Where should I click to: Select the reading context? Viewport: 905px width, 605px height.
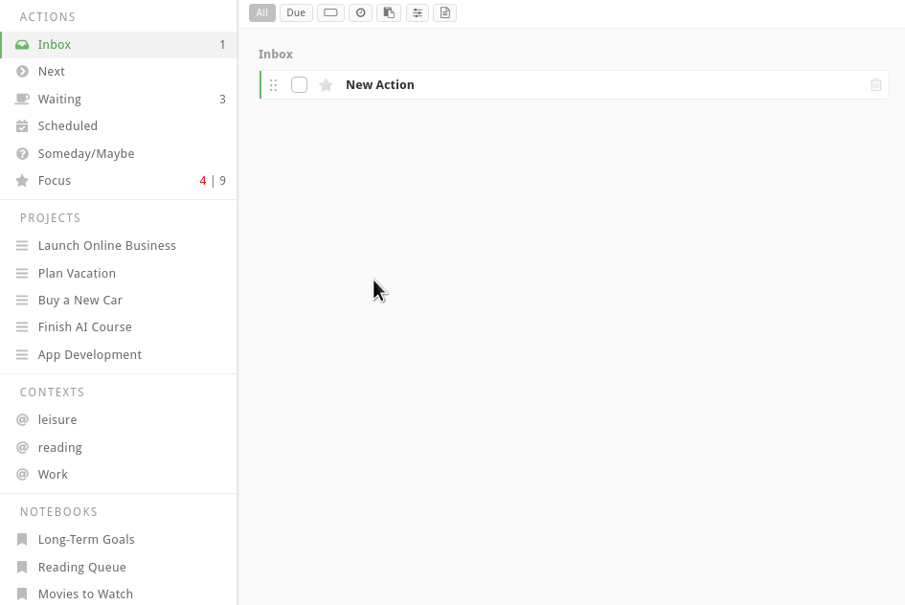click(x=59, y=448)
